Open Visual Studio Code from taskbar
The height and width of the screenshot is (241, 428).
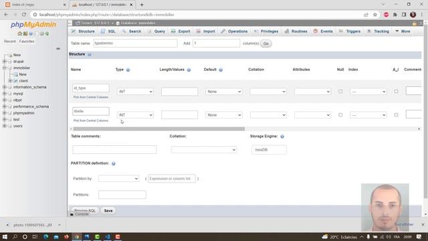[107, 236]
